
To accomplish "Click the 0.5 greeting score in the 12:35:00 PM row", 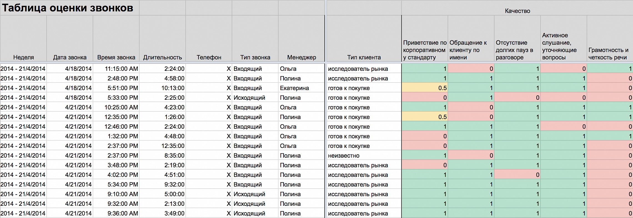I will point(425,117).
